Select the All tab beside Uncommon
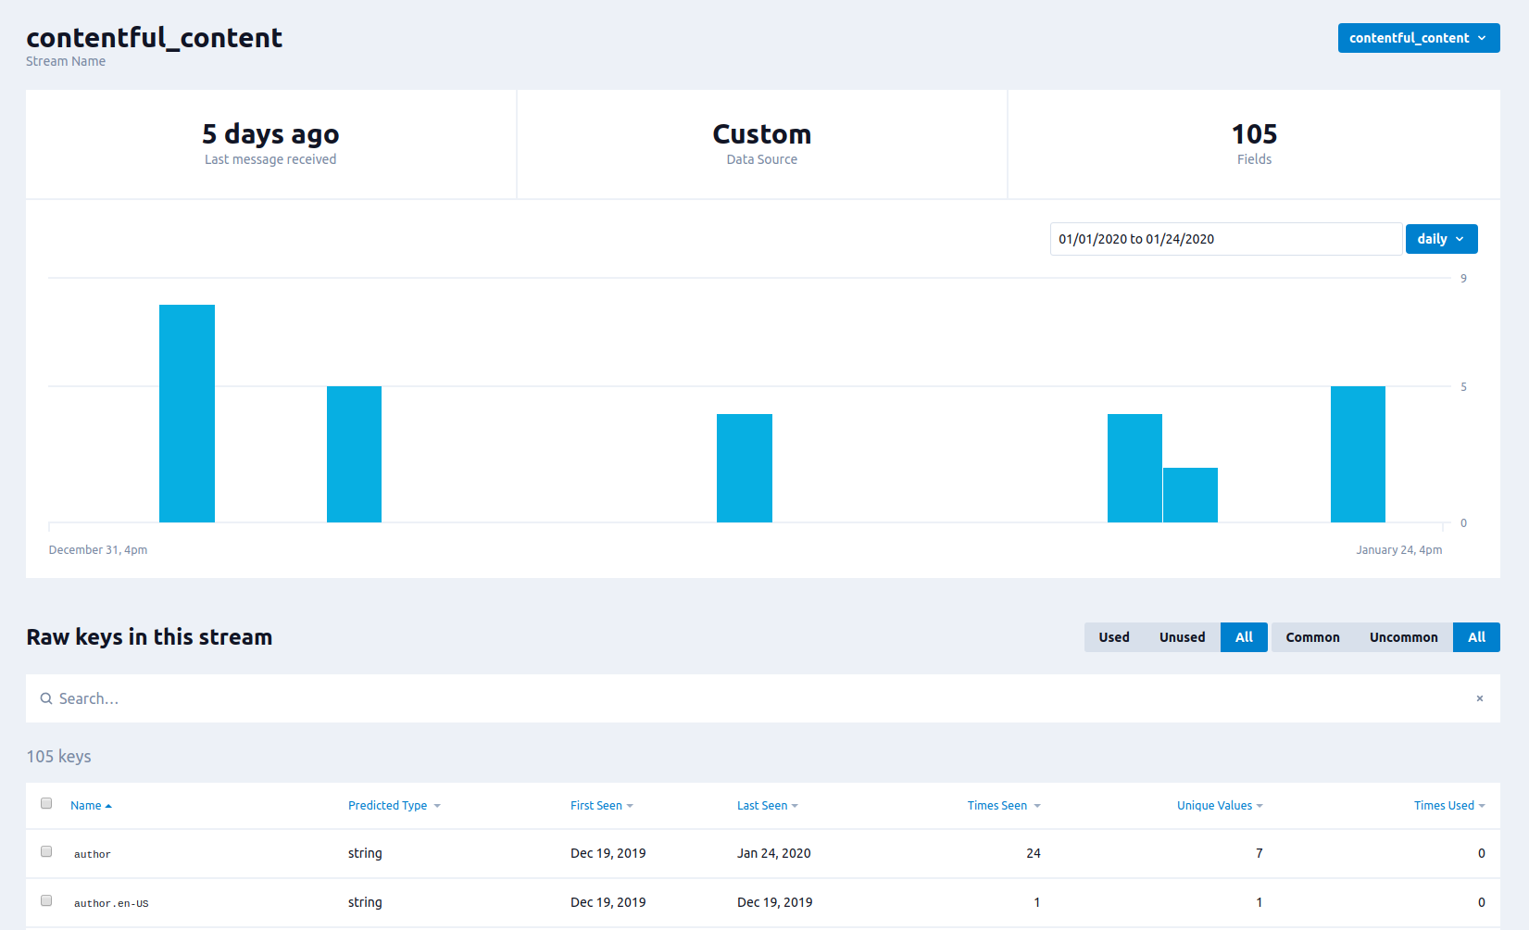1529x930 pixels. (x=1476, y=637)
